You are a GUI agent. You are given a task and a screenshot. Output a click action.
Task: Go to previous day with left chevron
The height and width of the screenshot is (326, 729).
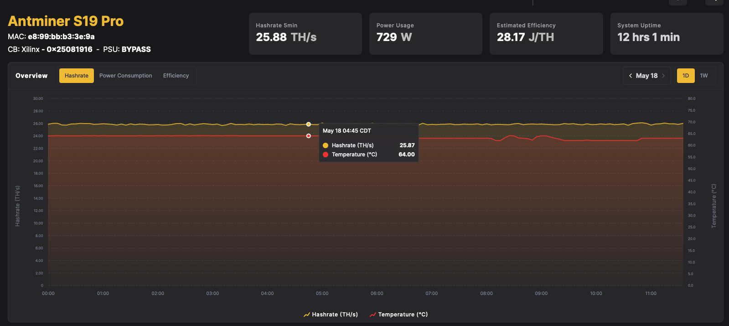[631, 76]
